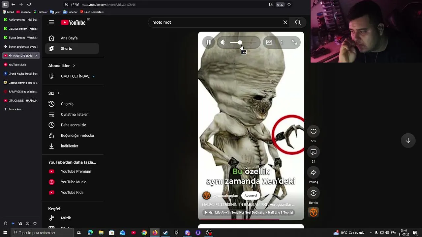Viewport: 422px width, 237px height.
Task: Open the Short's three-dot options menu
Action: [x=282, y=42]
